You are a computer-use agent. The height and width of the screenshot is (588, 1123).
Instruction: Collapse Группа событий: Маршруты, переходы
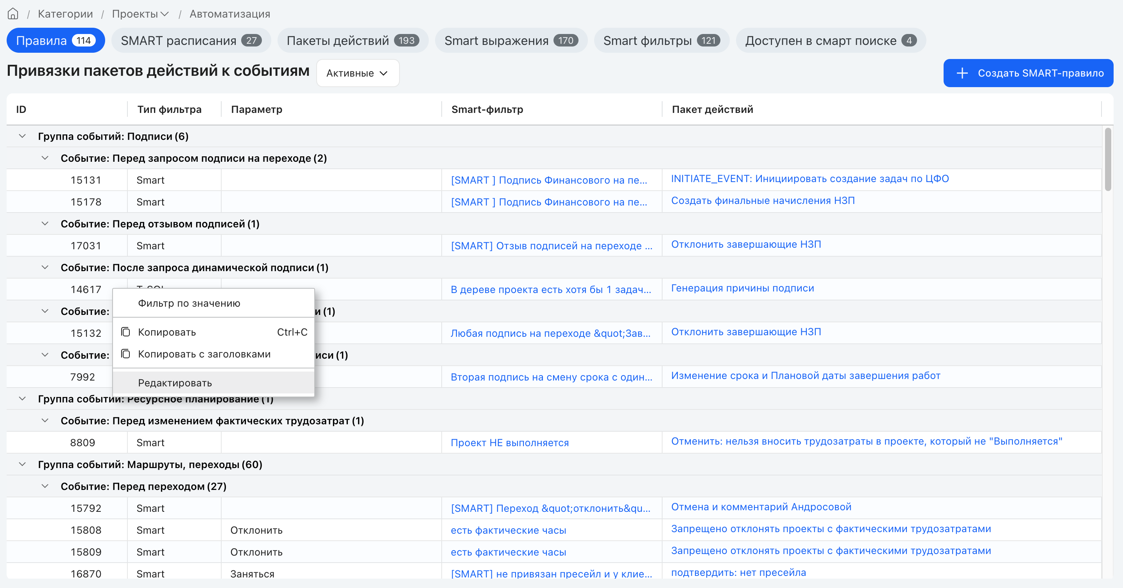22,464
